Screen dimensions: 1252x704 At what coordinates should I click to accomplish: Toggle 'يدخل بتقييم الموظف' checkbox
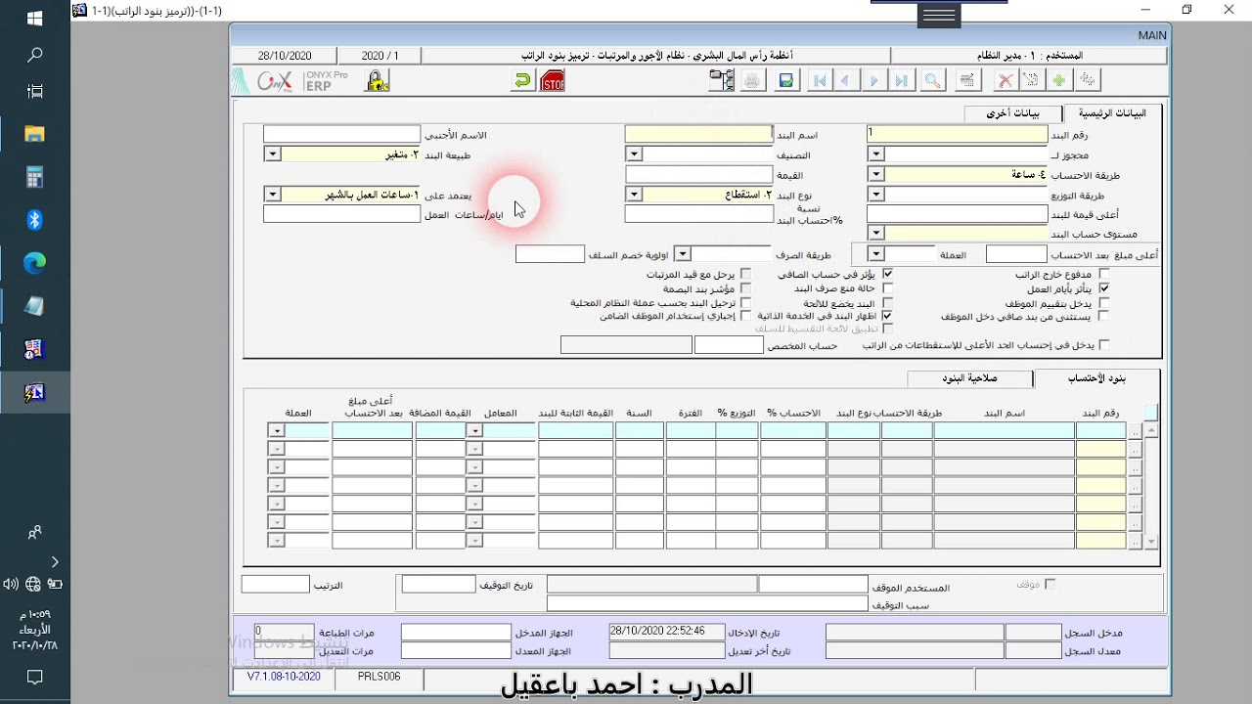click(x=1104, y=303)
